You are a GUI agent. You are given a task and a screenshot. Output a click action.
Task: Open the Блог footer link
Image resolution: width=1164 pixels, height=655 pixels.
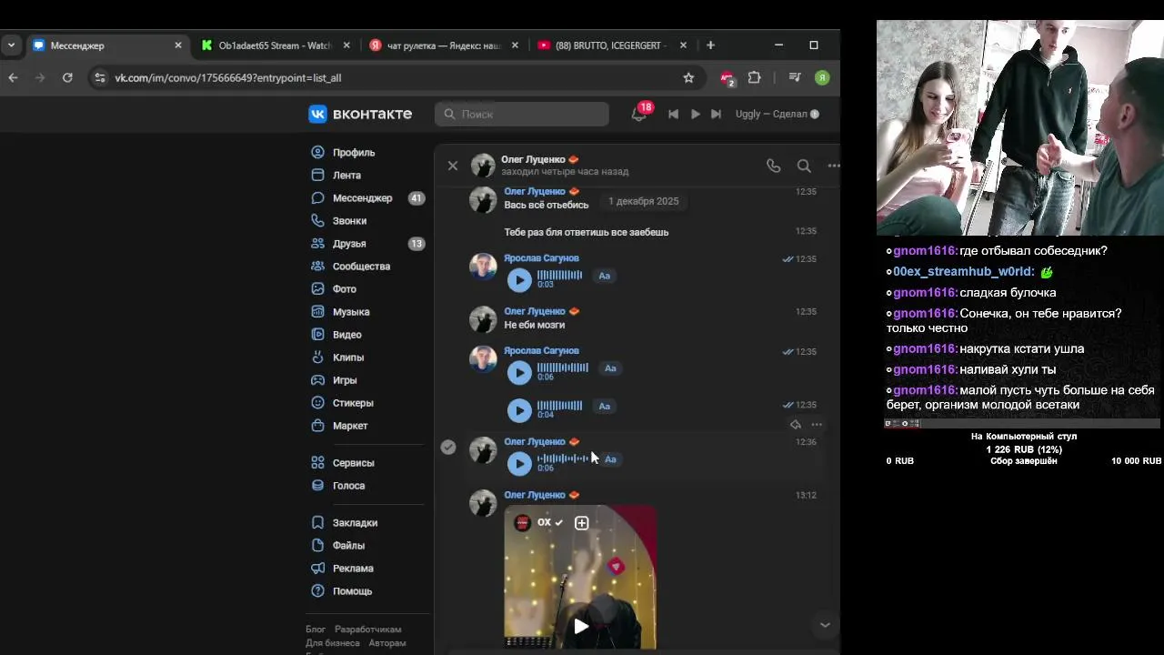(x=316, y=630)
